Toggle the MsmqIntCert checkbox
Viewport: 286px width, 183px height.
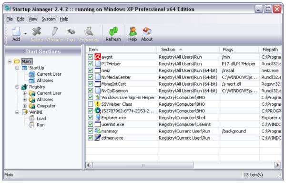tap(90, 84)
